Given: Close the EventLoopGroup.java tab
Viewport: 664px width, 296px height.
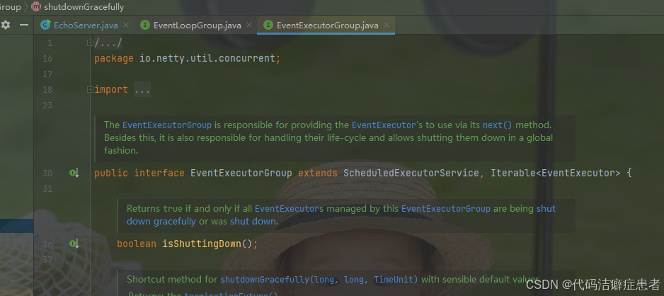Looking at the screenshot, I should click(x=249, y=25).
